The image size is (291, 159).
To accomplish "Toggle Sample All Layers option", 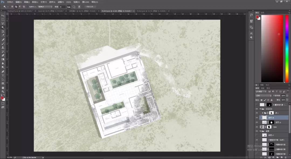I will pos(79,7).
